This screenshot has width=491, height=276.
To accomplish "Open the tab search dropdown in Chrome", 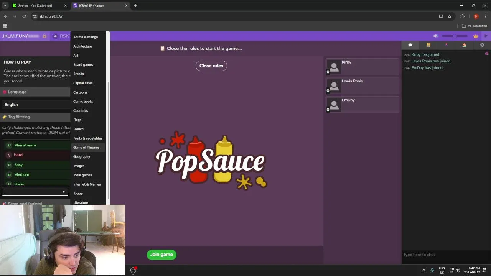I will [5, 5].
